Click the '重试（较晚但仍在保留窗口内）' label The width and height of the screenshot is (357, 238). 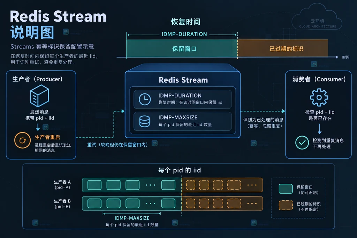(x=117, y=145)
